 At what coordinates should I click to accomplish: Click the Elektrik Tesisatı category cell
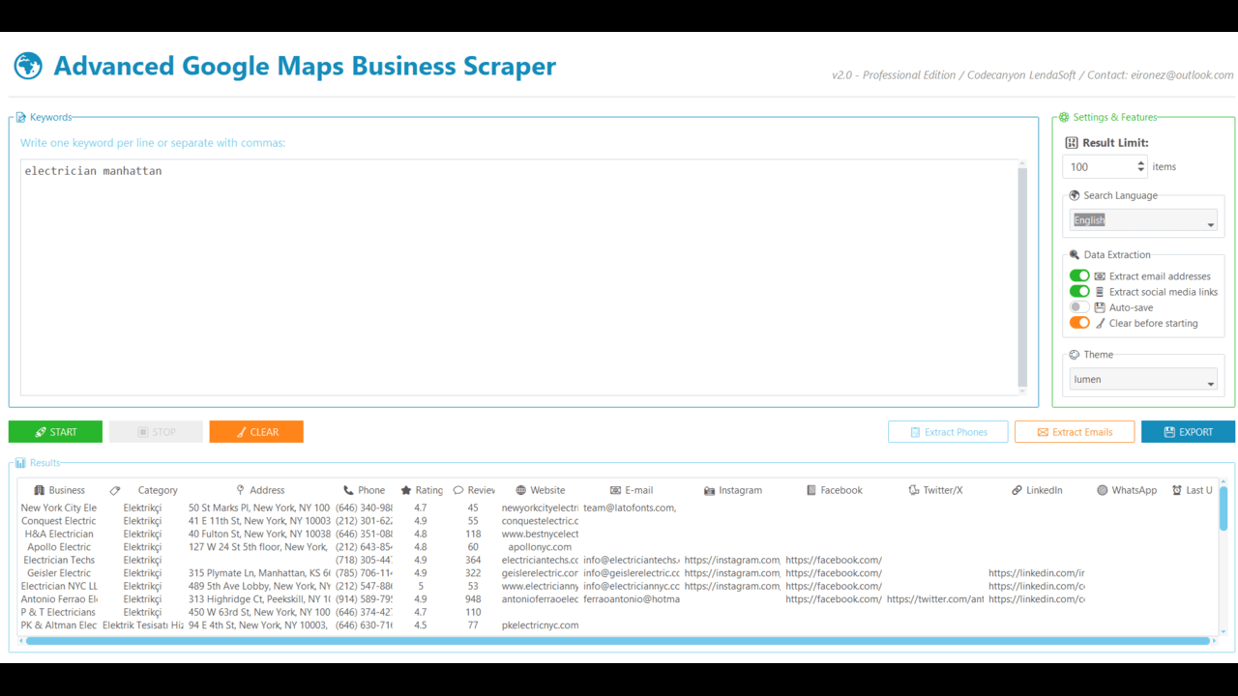[x=143, y=625]
